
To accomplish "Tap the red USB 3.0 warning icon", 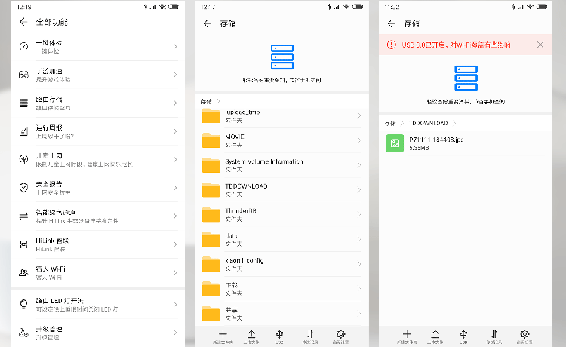I will tap(391, 45).
